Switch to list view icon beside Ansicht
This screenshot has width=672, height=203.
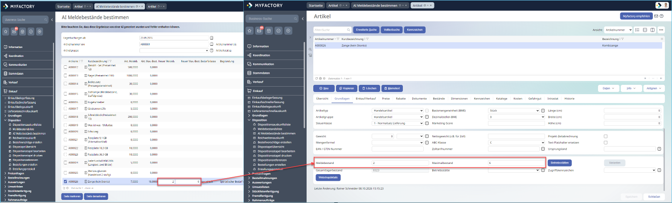coord(638,30)
